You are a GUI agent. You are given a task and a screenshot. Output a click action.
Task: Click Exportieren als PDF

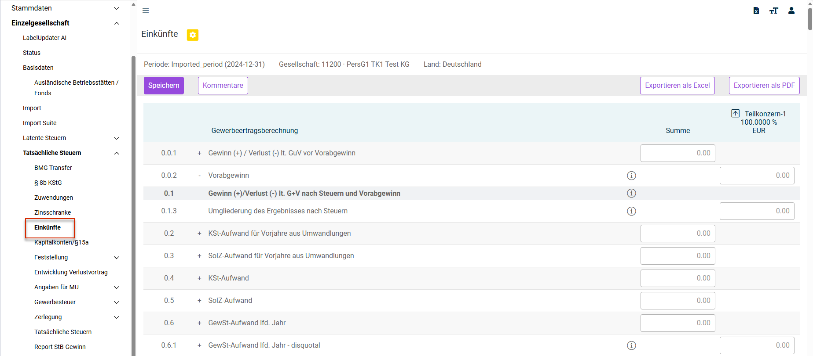(764, 86)
